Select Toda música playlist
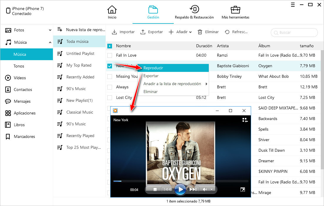 pos(79,41)
